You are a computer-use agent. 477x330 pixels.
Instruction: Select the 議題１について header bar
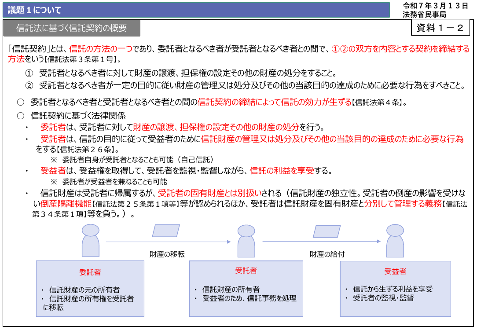(196, 10)
